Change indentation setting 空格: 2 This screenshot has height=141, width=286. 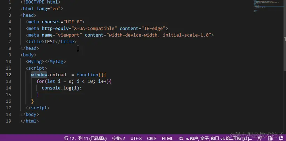tap(118, 139)
